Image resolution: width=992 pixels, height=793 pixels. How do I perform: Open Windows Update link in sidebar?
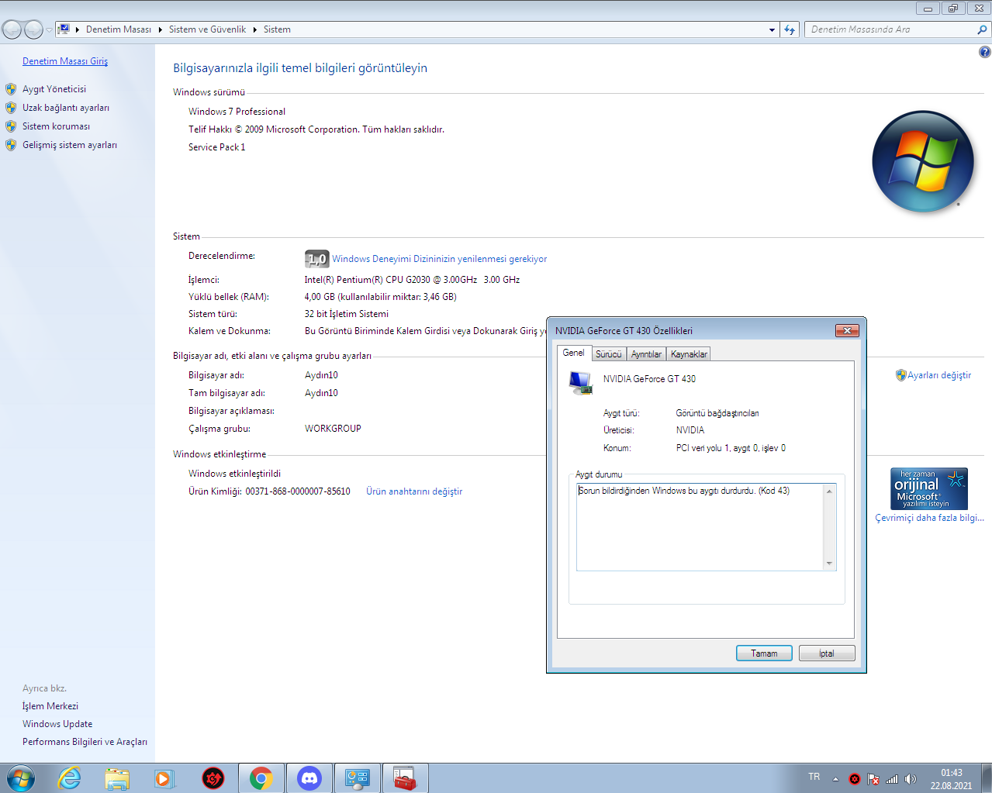57,724
